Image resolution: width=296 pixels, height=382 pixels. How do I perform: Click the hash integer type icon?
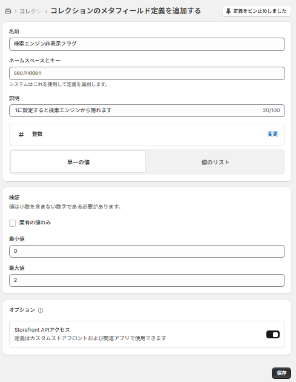click(21, 135)
